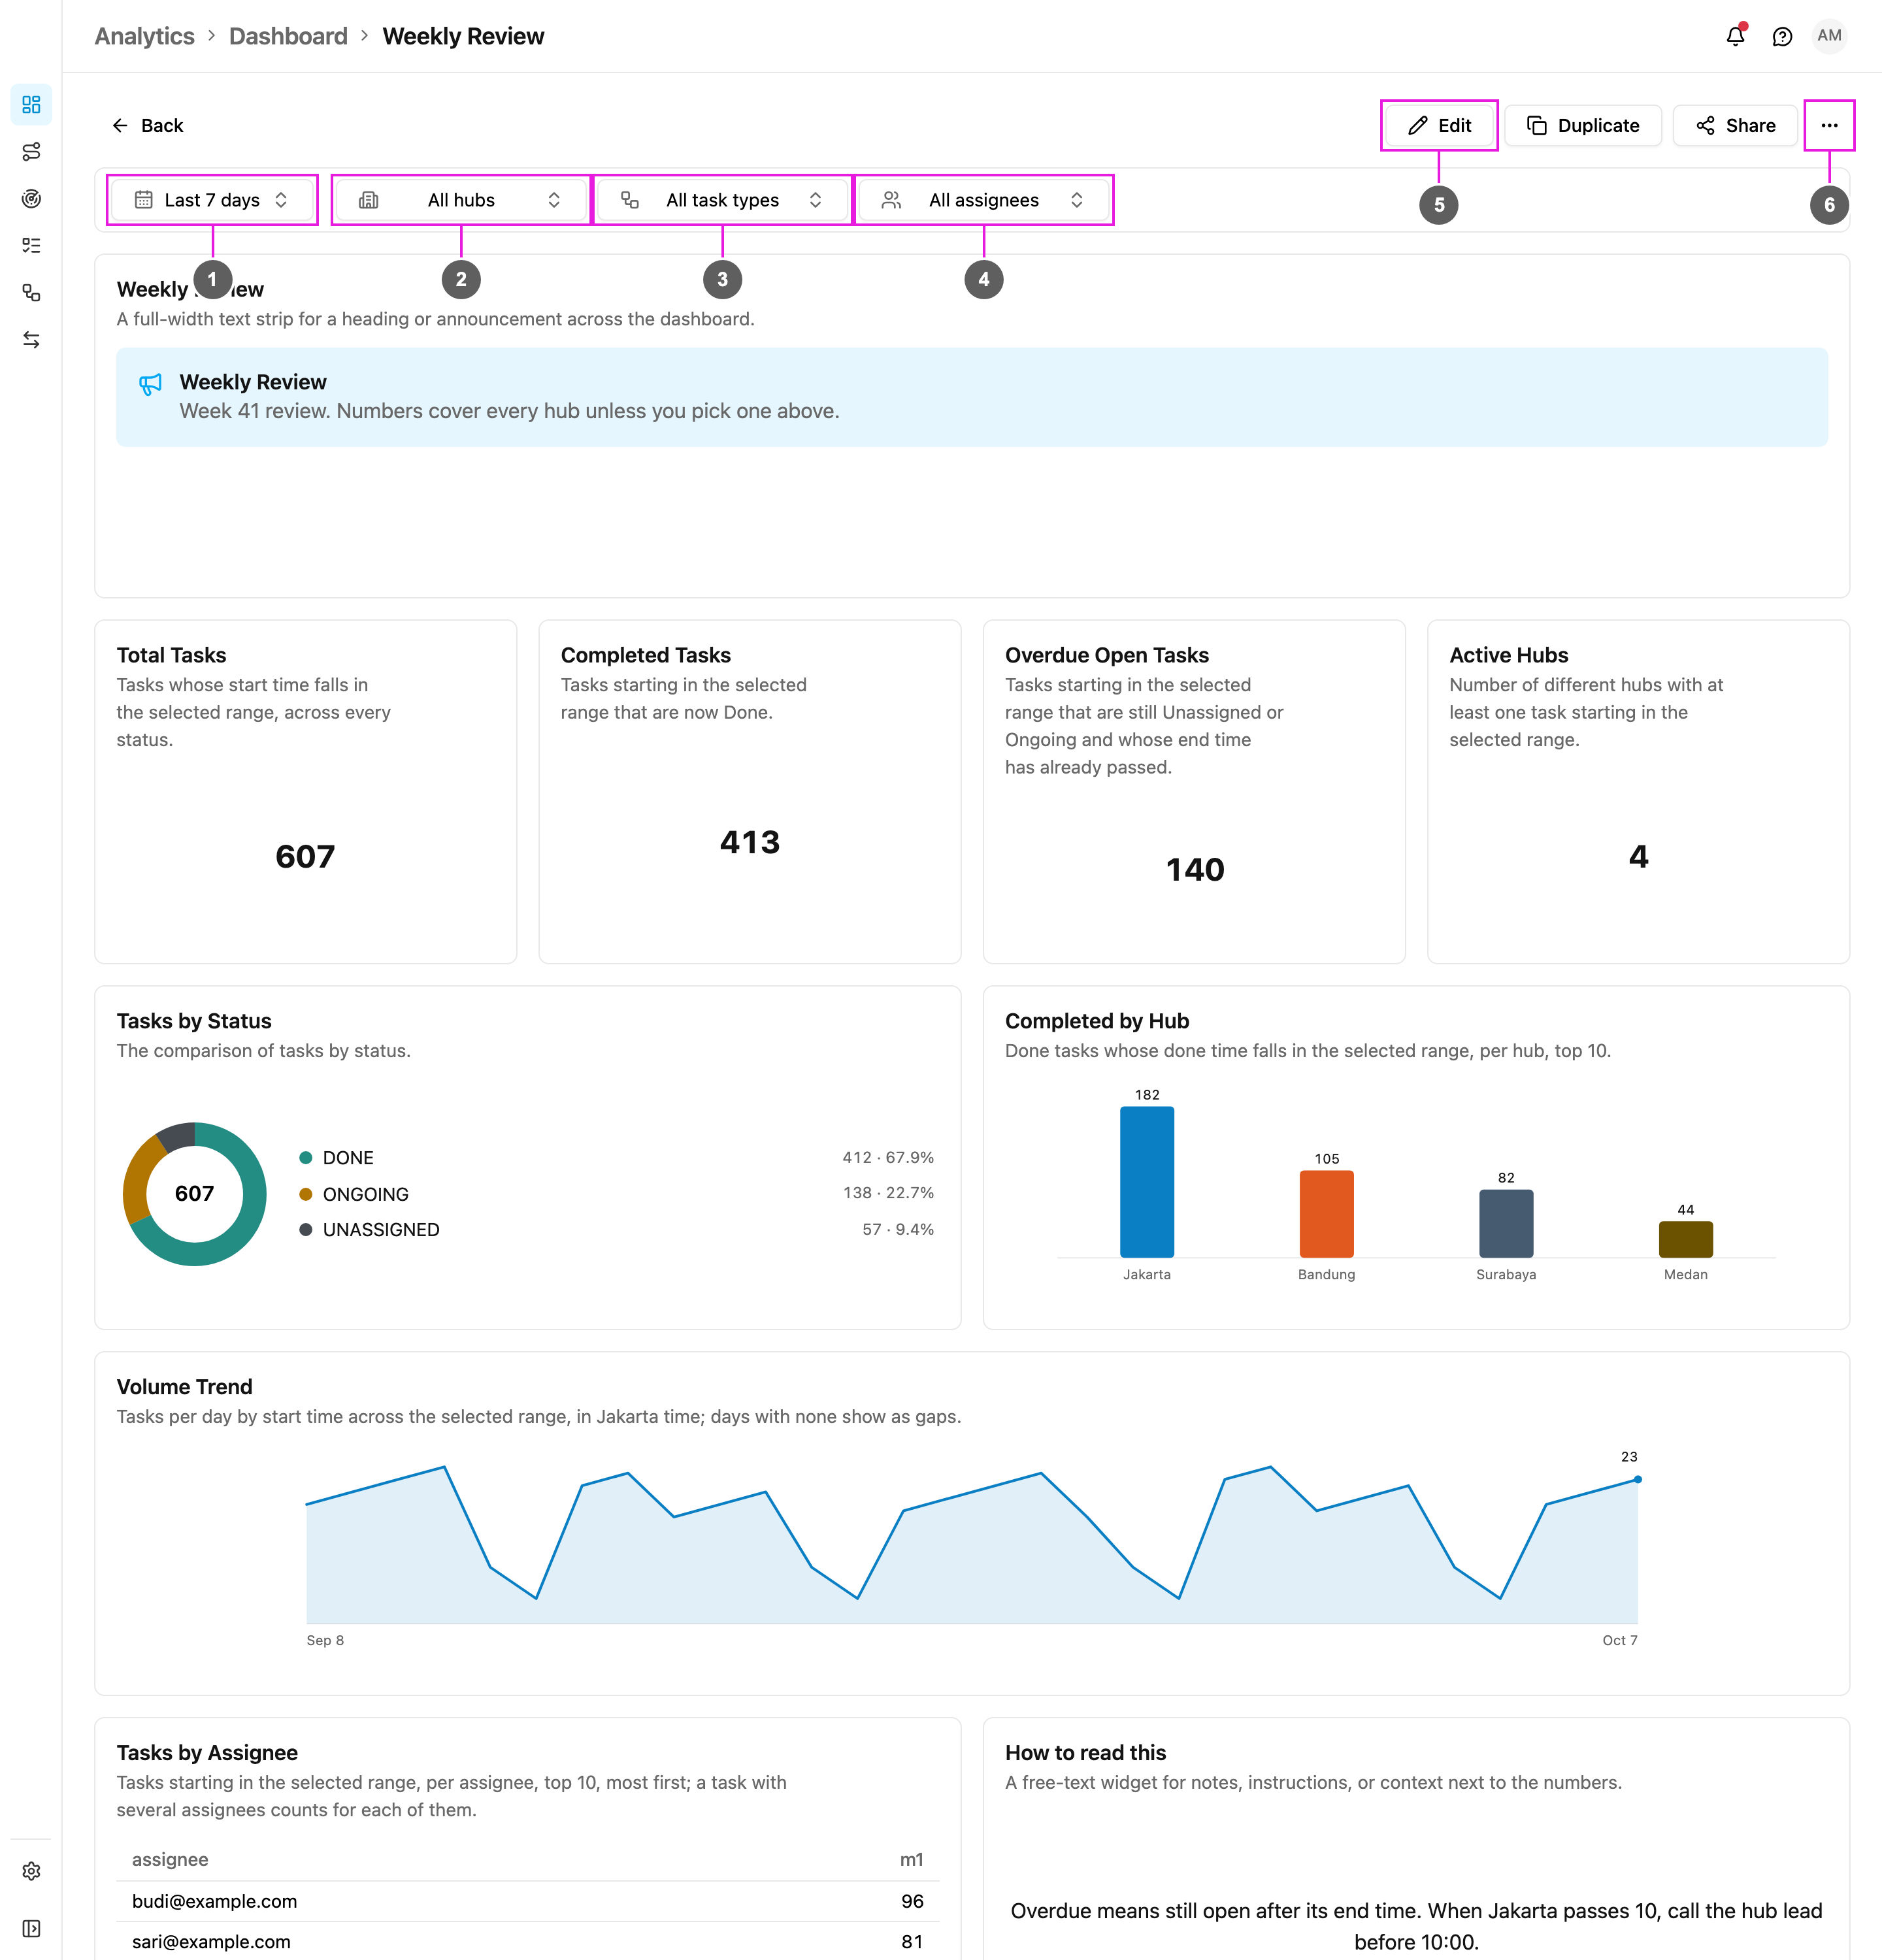
Task: Click the Edit button
Action: click(1439, 125)
